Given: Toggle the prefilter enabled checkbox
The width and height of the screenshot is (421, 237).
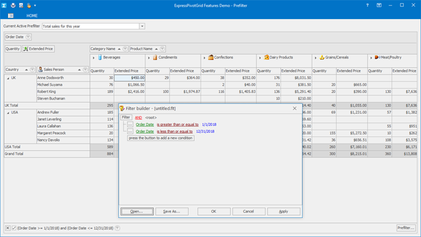Looking at the screenshot, I should (x=14, y=228).
